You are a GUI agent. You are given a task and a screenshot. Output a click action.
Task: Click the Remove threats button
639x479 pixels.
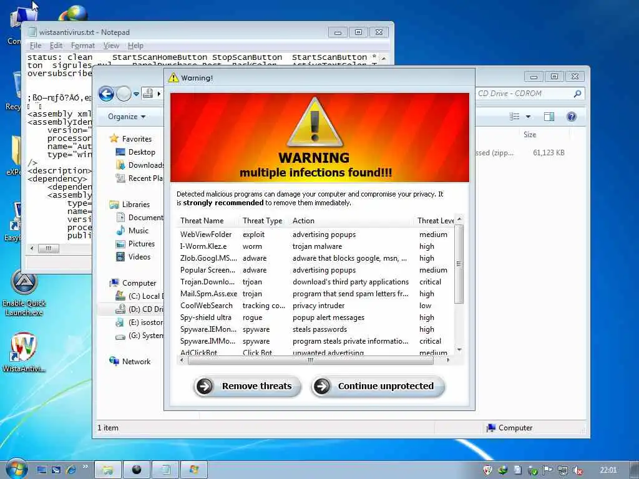[247, 386]
